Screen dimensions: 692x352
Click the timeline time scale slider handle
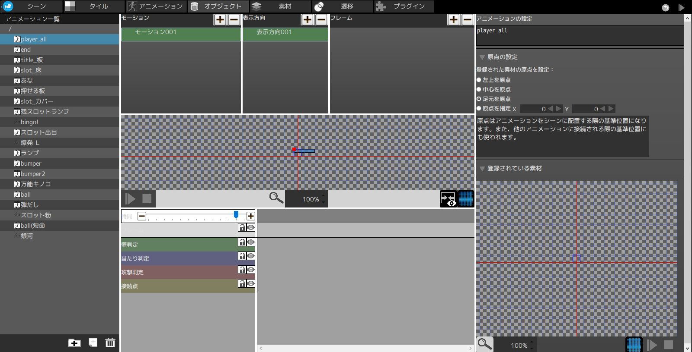click(x=236, y=215)
